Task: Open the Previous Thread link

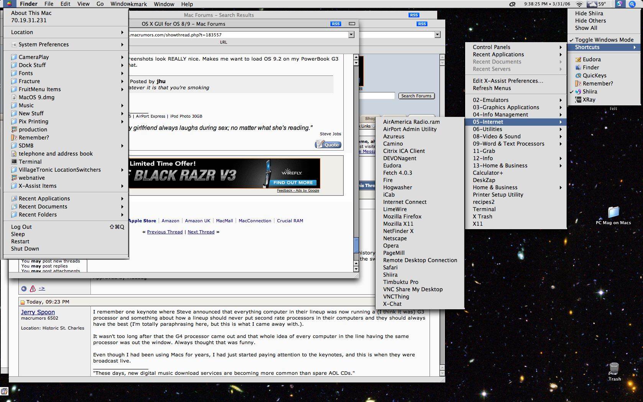Action: [x=165, y=232]
